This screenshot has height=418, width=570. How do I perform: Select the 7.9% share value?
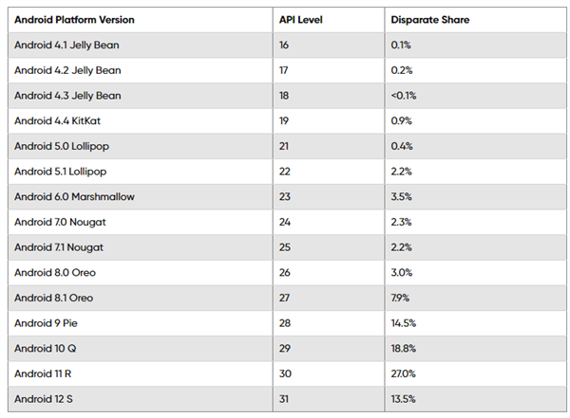(400, 298)
